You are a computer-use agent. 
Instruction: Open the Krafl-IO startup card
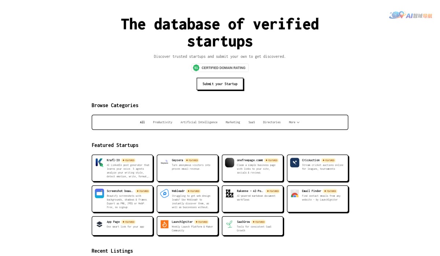click(x=122, y=168)
